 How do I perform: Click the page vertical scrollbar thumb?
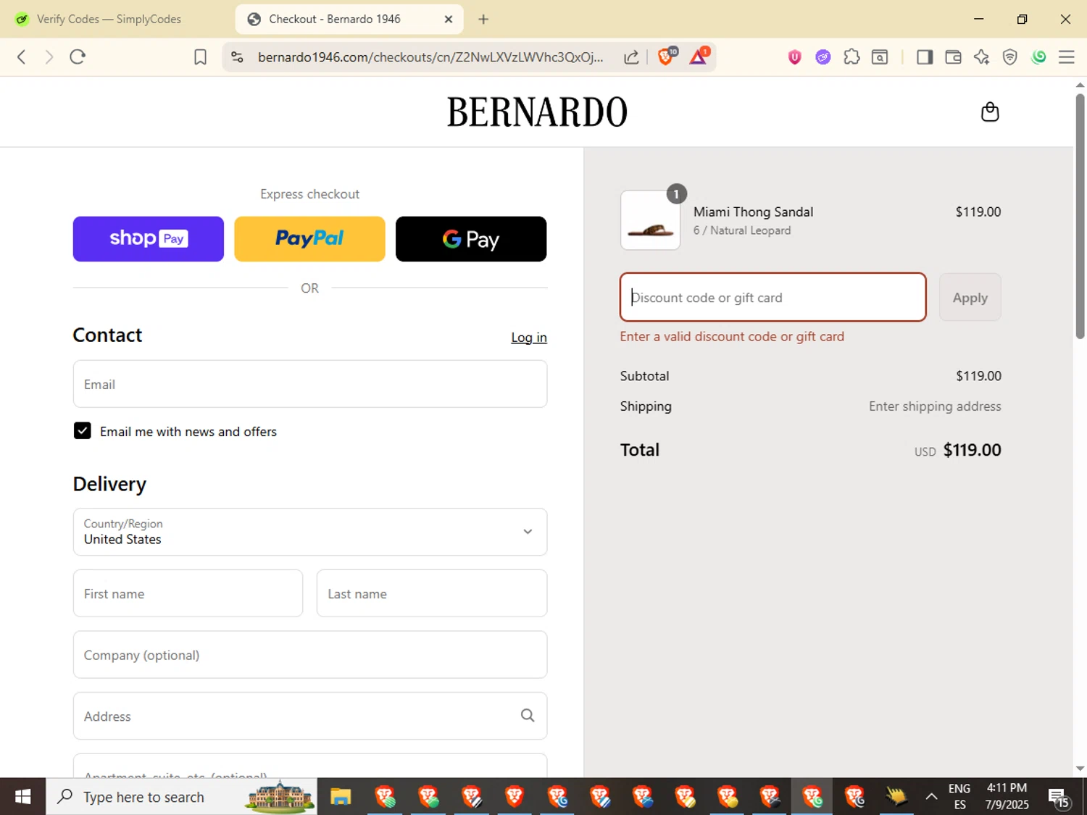pyautogui.click(x=1080, y=214)
